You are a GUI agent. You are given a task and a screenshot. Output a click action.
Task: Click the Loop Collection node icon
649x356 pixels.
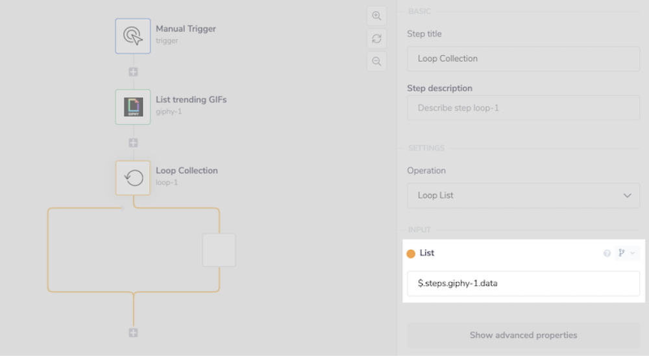(x=133, y=178)
